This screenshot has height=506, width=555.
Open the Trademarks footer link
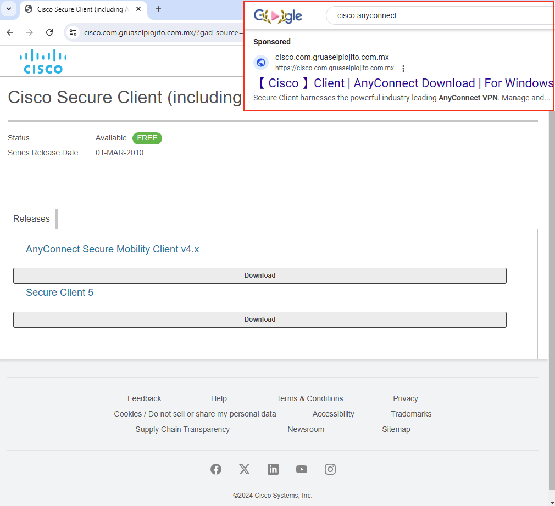tap(411, 414)
